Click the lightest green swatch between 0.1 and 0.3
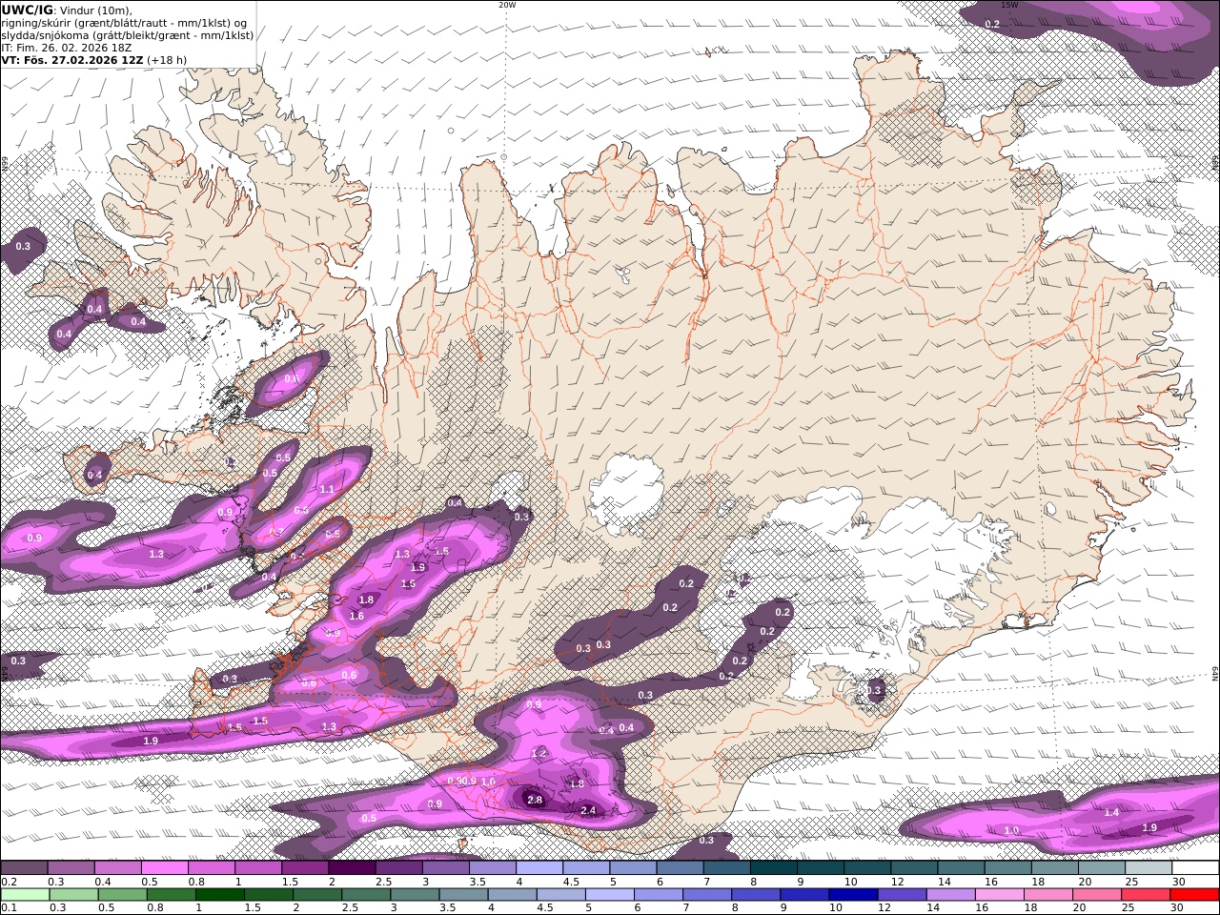 coord(26,895)
